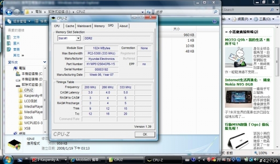Open the 網頁(P) page menu in browser
The height and width of the screenshot is (164, 280).
[x=242, y=19]
